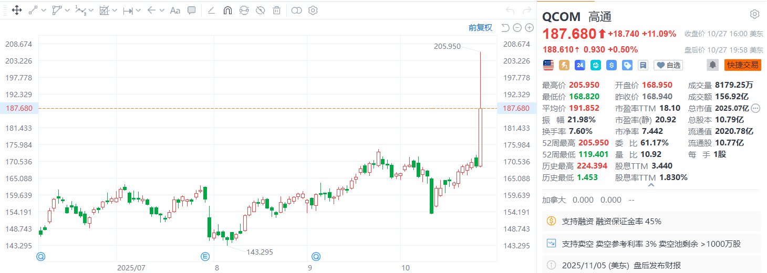
Task: Click the blue dollar sign badge icon
Action: 611,65
